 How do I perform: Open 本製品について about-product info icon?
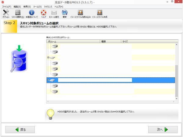[31, 12]
